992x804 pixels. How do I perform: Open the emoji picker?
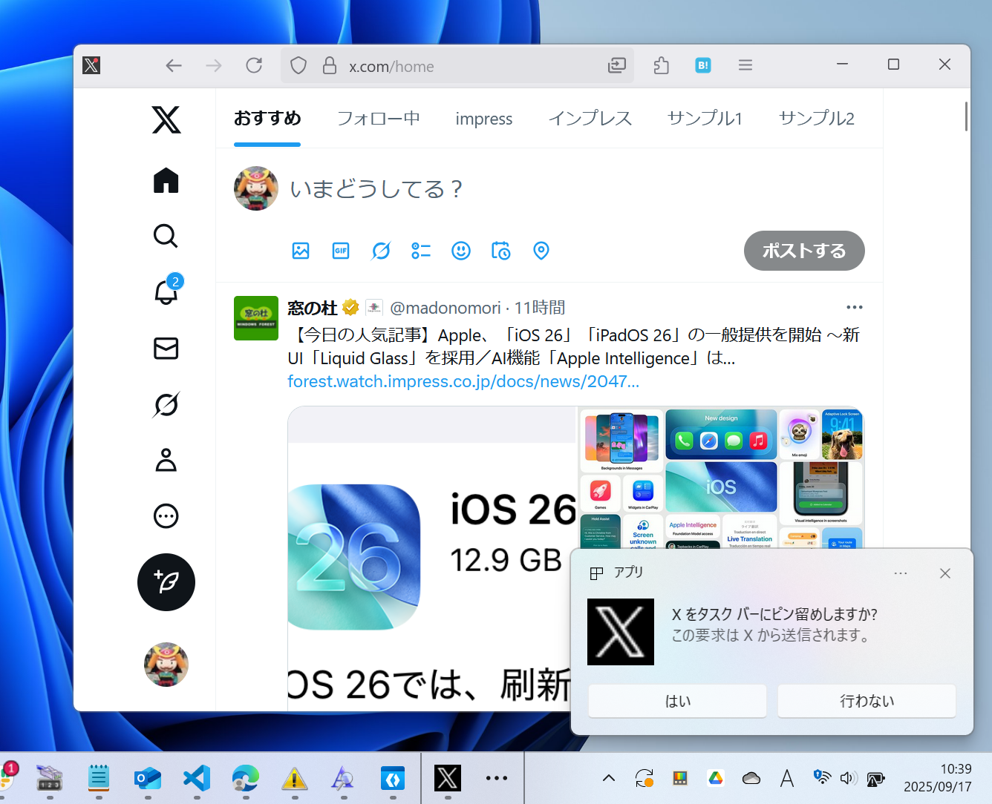coord(460,251)
